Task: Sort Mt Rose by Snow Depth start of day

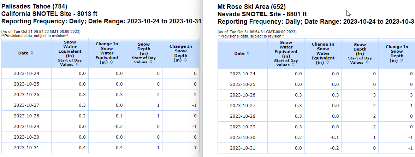Action: tap(367, 63)
